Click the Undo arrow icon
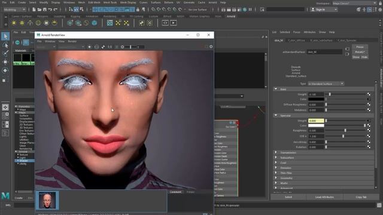The image size is (383, 215). click(x=50, y=10)
